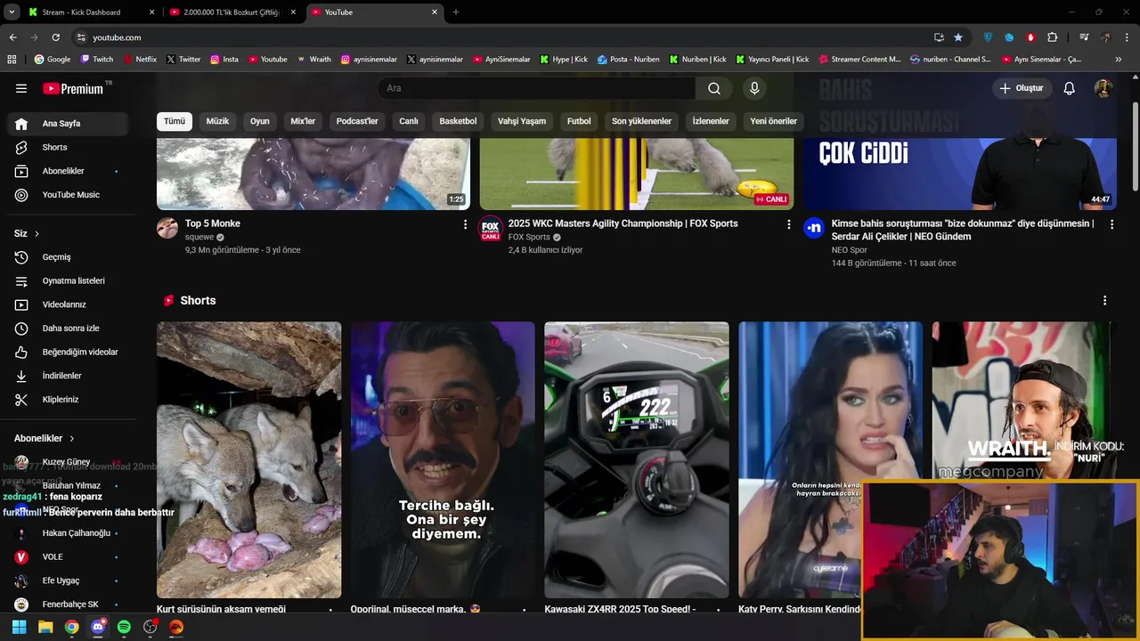Open more options for Top 5 Monke

coord(465,224)
